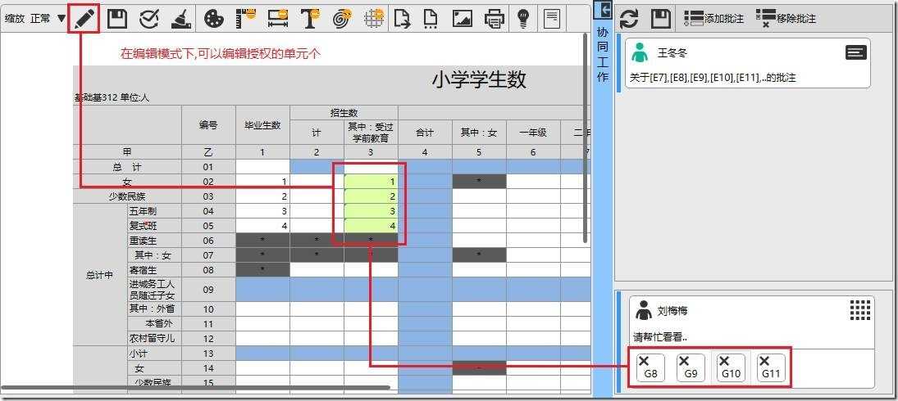
Task: Enable edit mode with the pencil icon
Action: (x=84, y=18)
